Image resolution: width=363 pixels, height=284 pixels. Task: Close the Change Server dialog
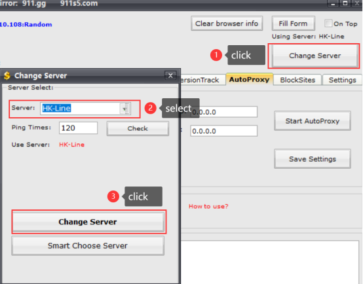pos(170,76)
